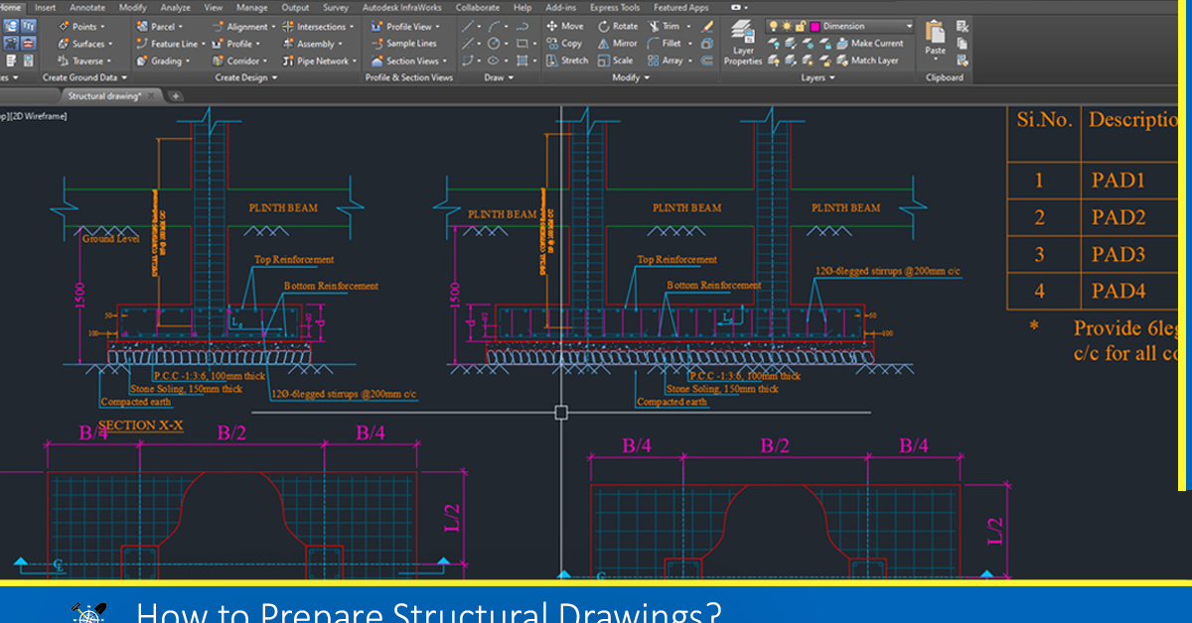Click Sample Lines tool

point(403,44)
